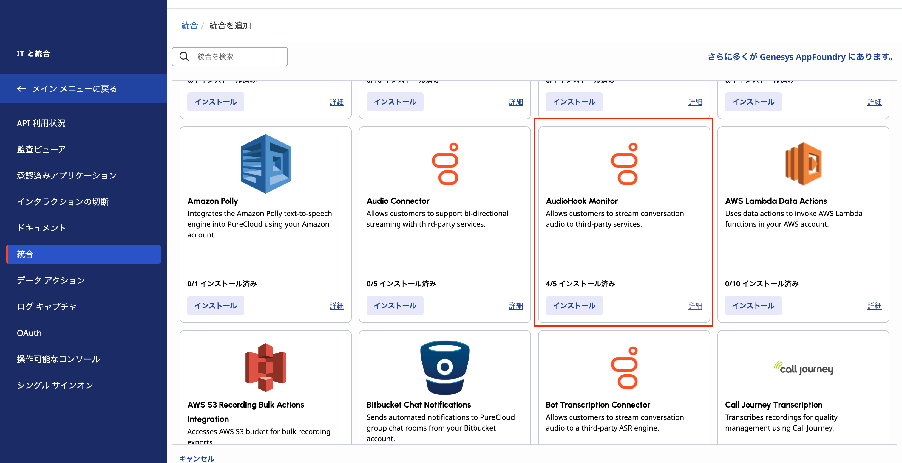
Task: Click the back arrow beside メイン メニューに戻る
Action: click(x=21, y=89)
